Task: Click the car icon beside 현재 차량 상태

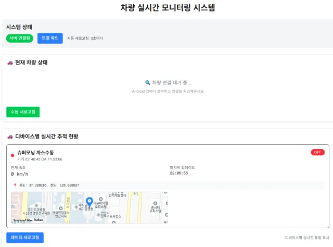Action: pos(10,63)
